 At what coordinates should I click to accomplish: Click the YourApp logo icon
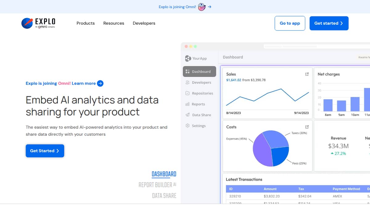coord(188,58)
